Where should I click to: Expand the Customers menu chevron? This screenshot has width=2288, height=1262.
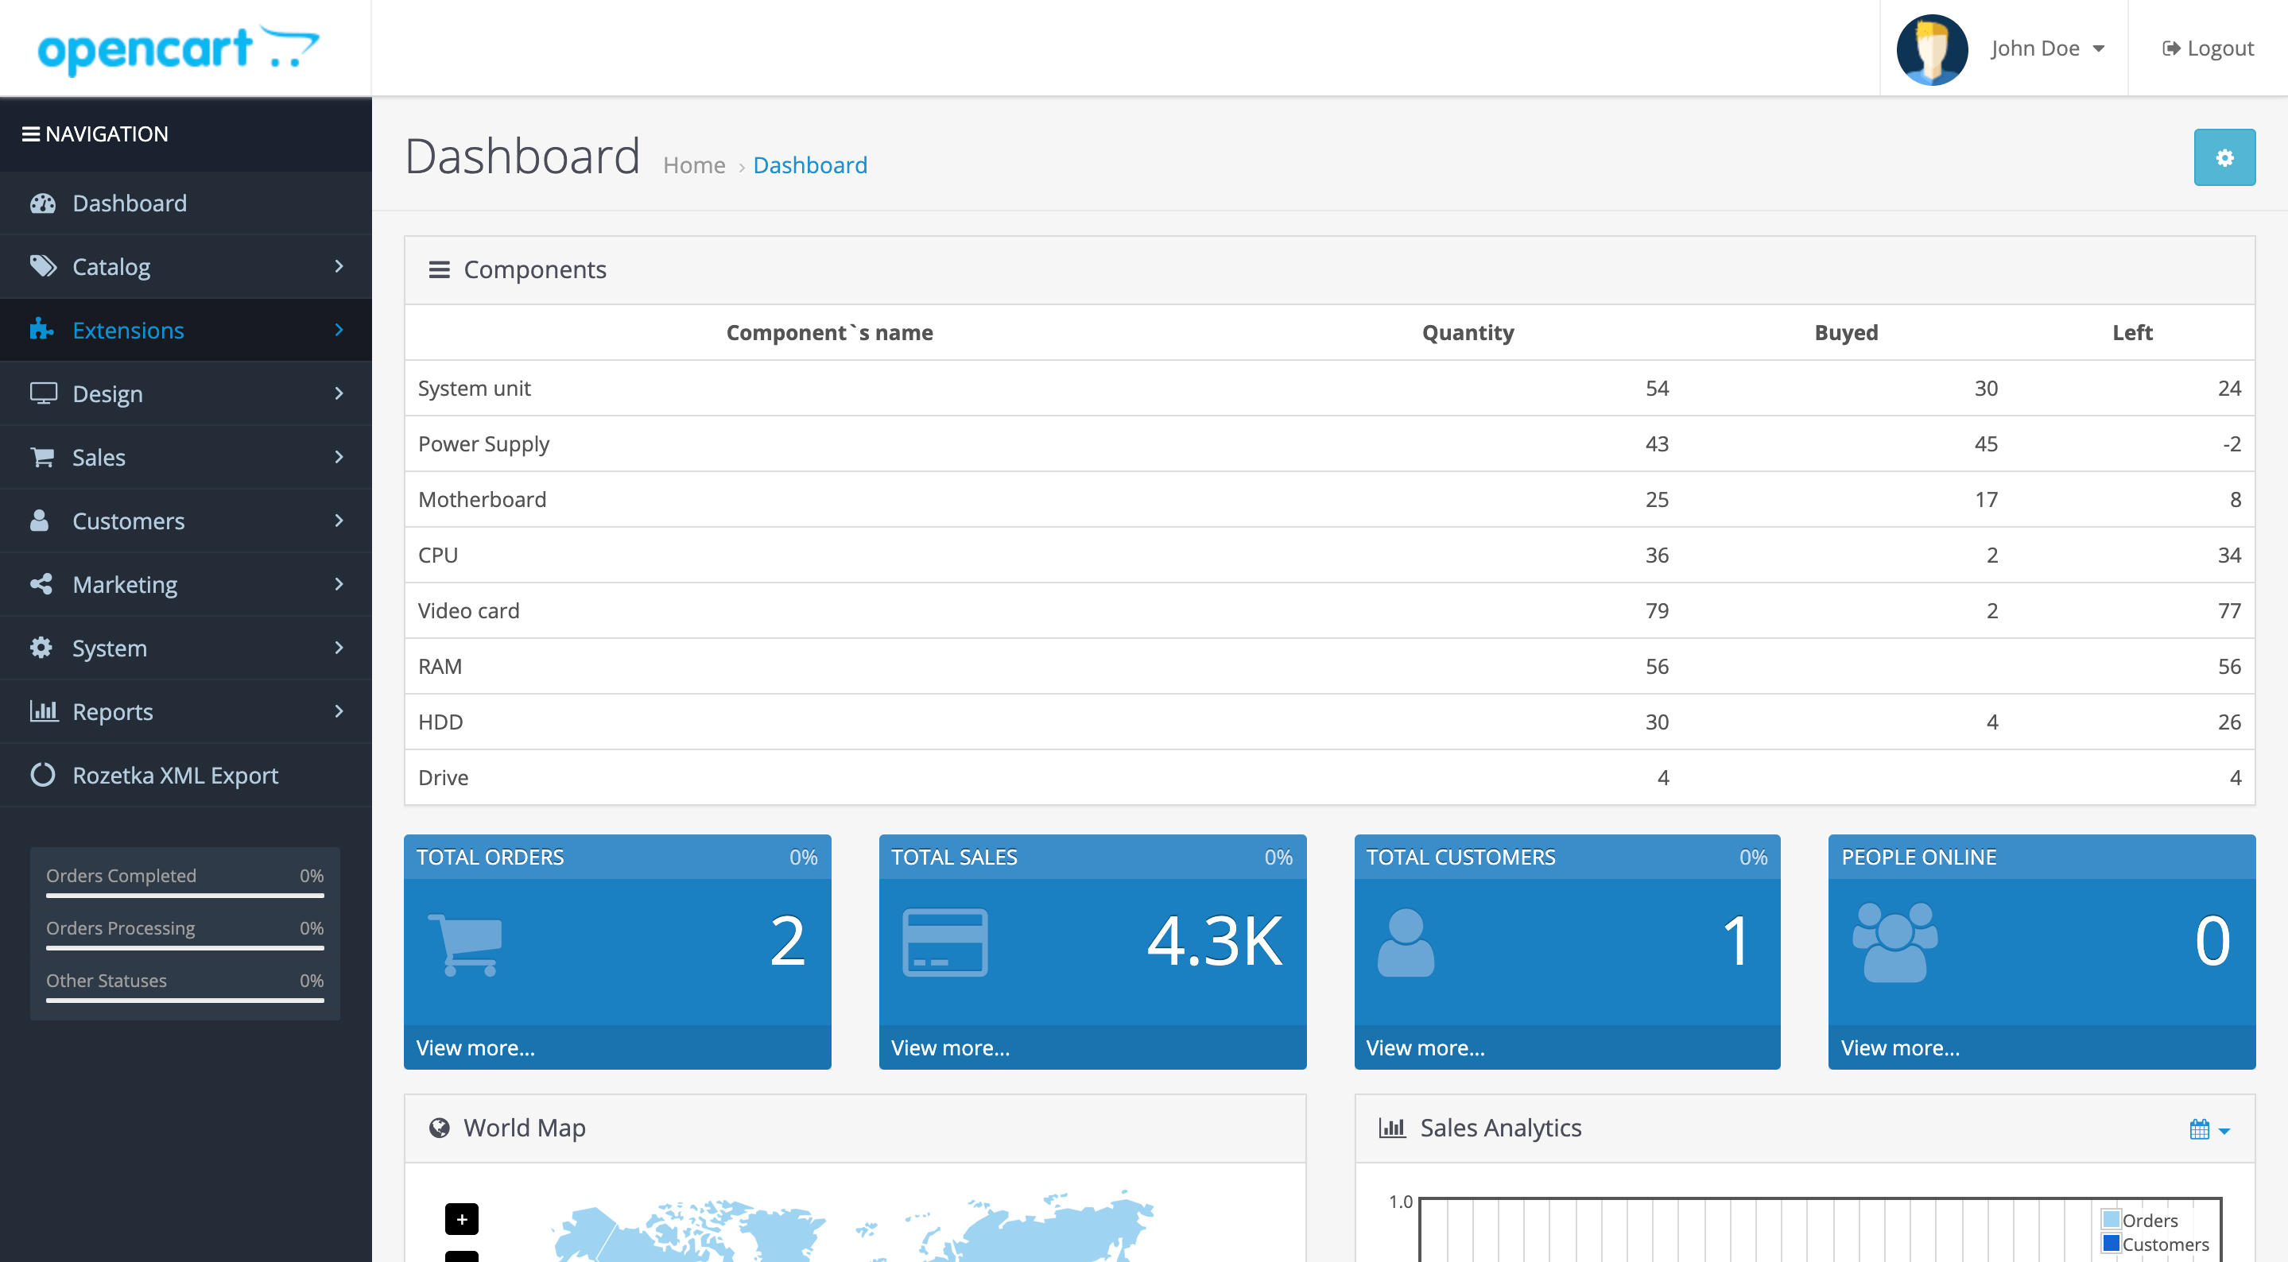339,521
